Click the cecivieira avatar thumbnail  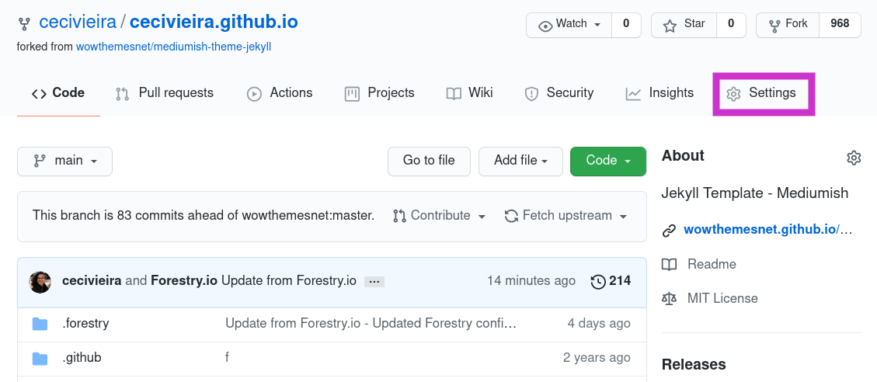pos(40,283)
